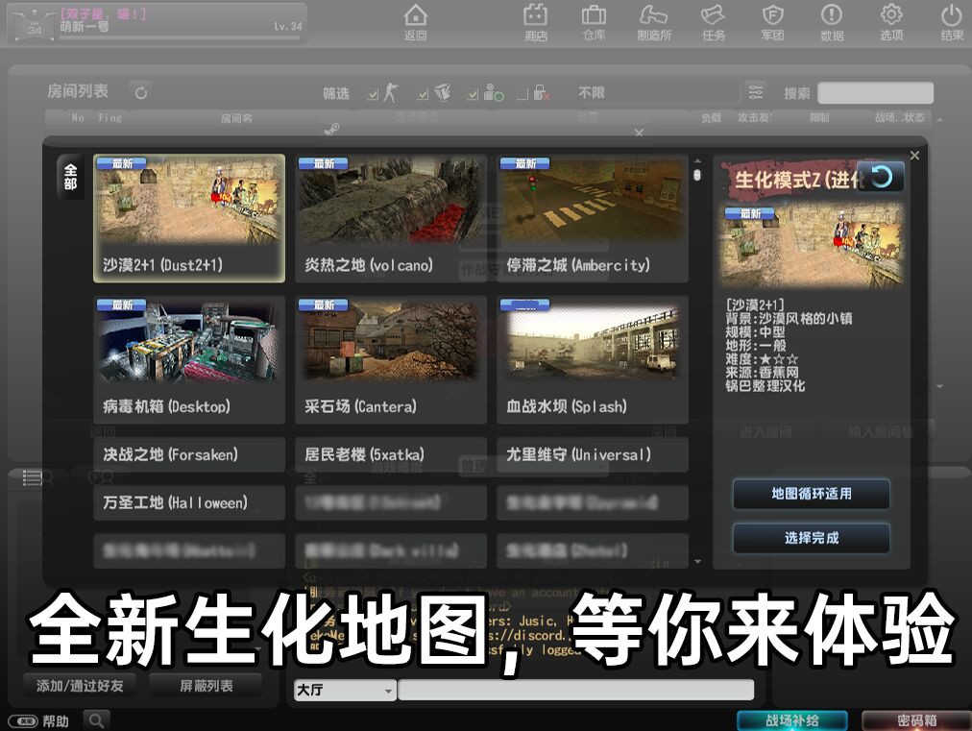The image size is (972, 731).
Task: Click the 添加/通过好友 button
Action: tap(80, 686)
